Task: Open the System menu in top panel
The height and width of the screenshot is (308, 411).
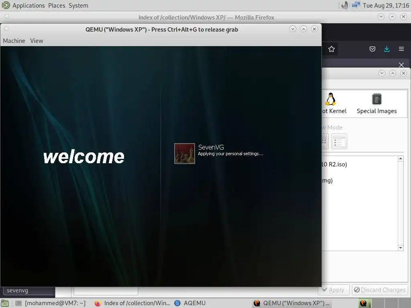Action: point(78,6)
